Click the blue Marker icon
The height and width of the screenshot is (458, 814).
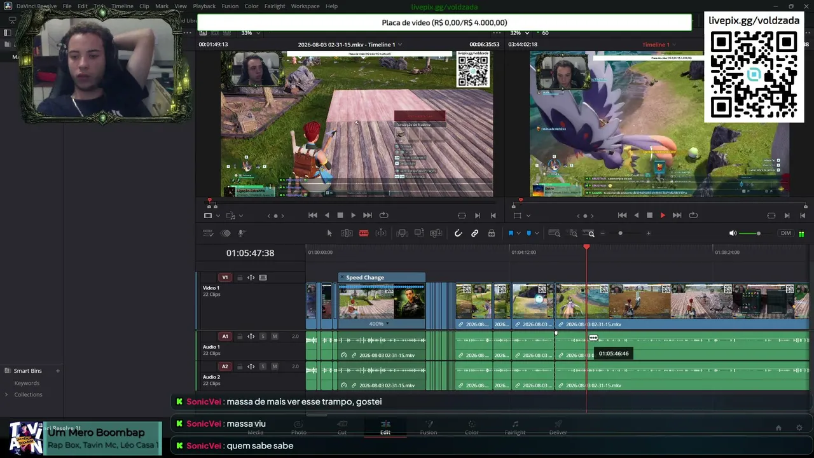click(x=528, y=233)
